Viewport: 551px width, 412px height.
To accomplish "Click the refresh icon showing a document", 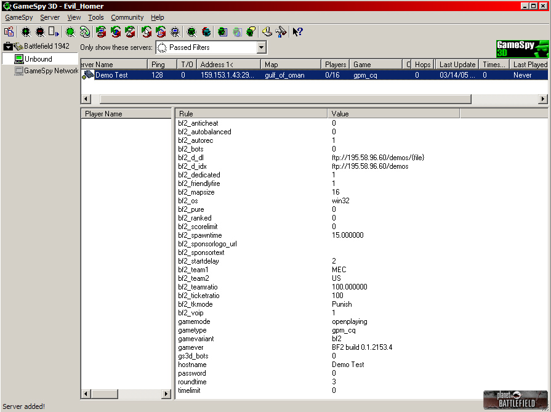I will (x=161, y=32).
